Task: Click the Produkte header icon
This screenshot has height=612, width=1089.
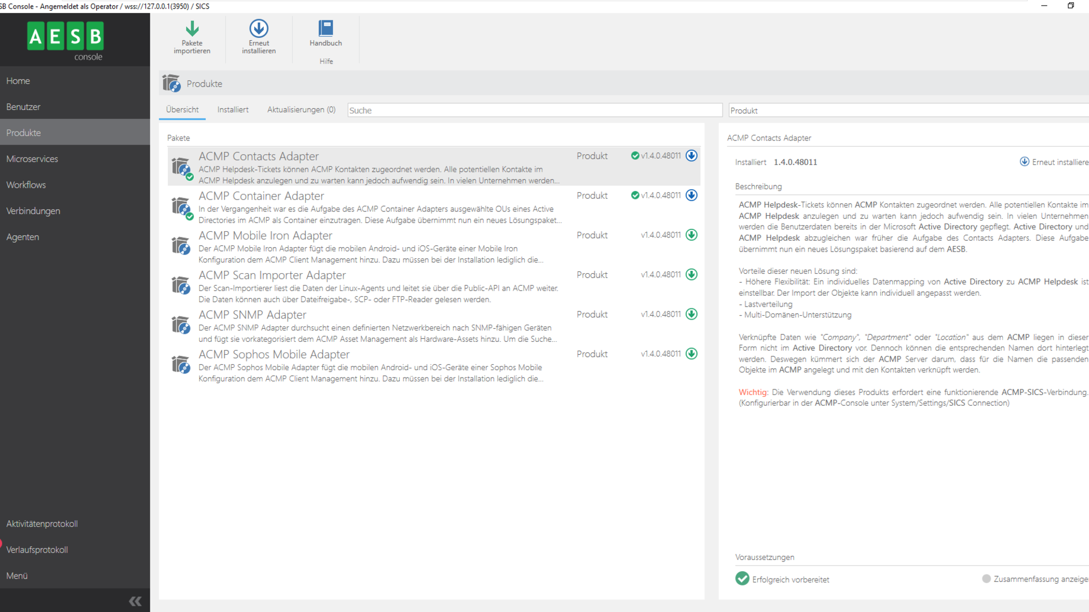Action: click(x=171, y=83)
